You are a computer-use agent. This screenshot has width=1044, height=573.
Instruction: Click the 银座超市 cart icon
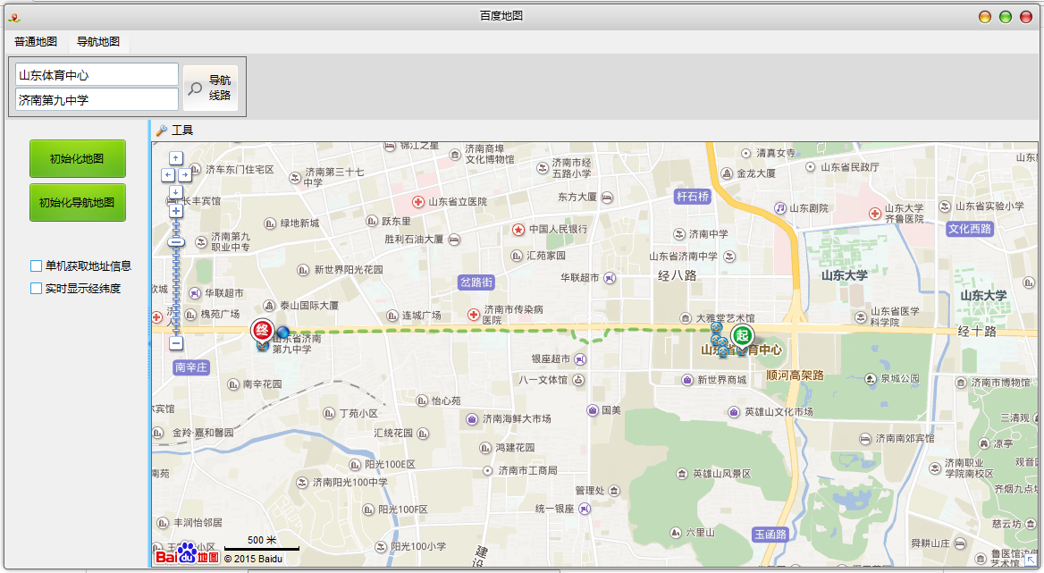[x=580, y=359]
